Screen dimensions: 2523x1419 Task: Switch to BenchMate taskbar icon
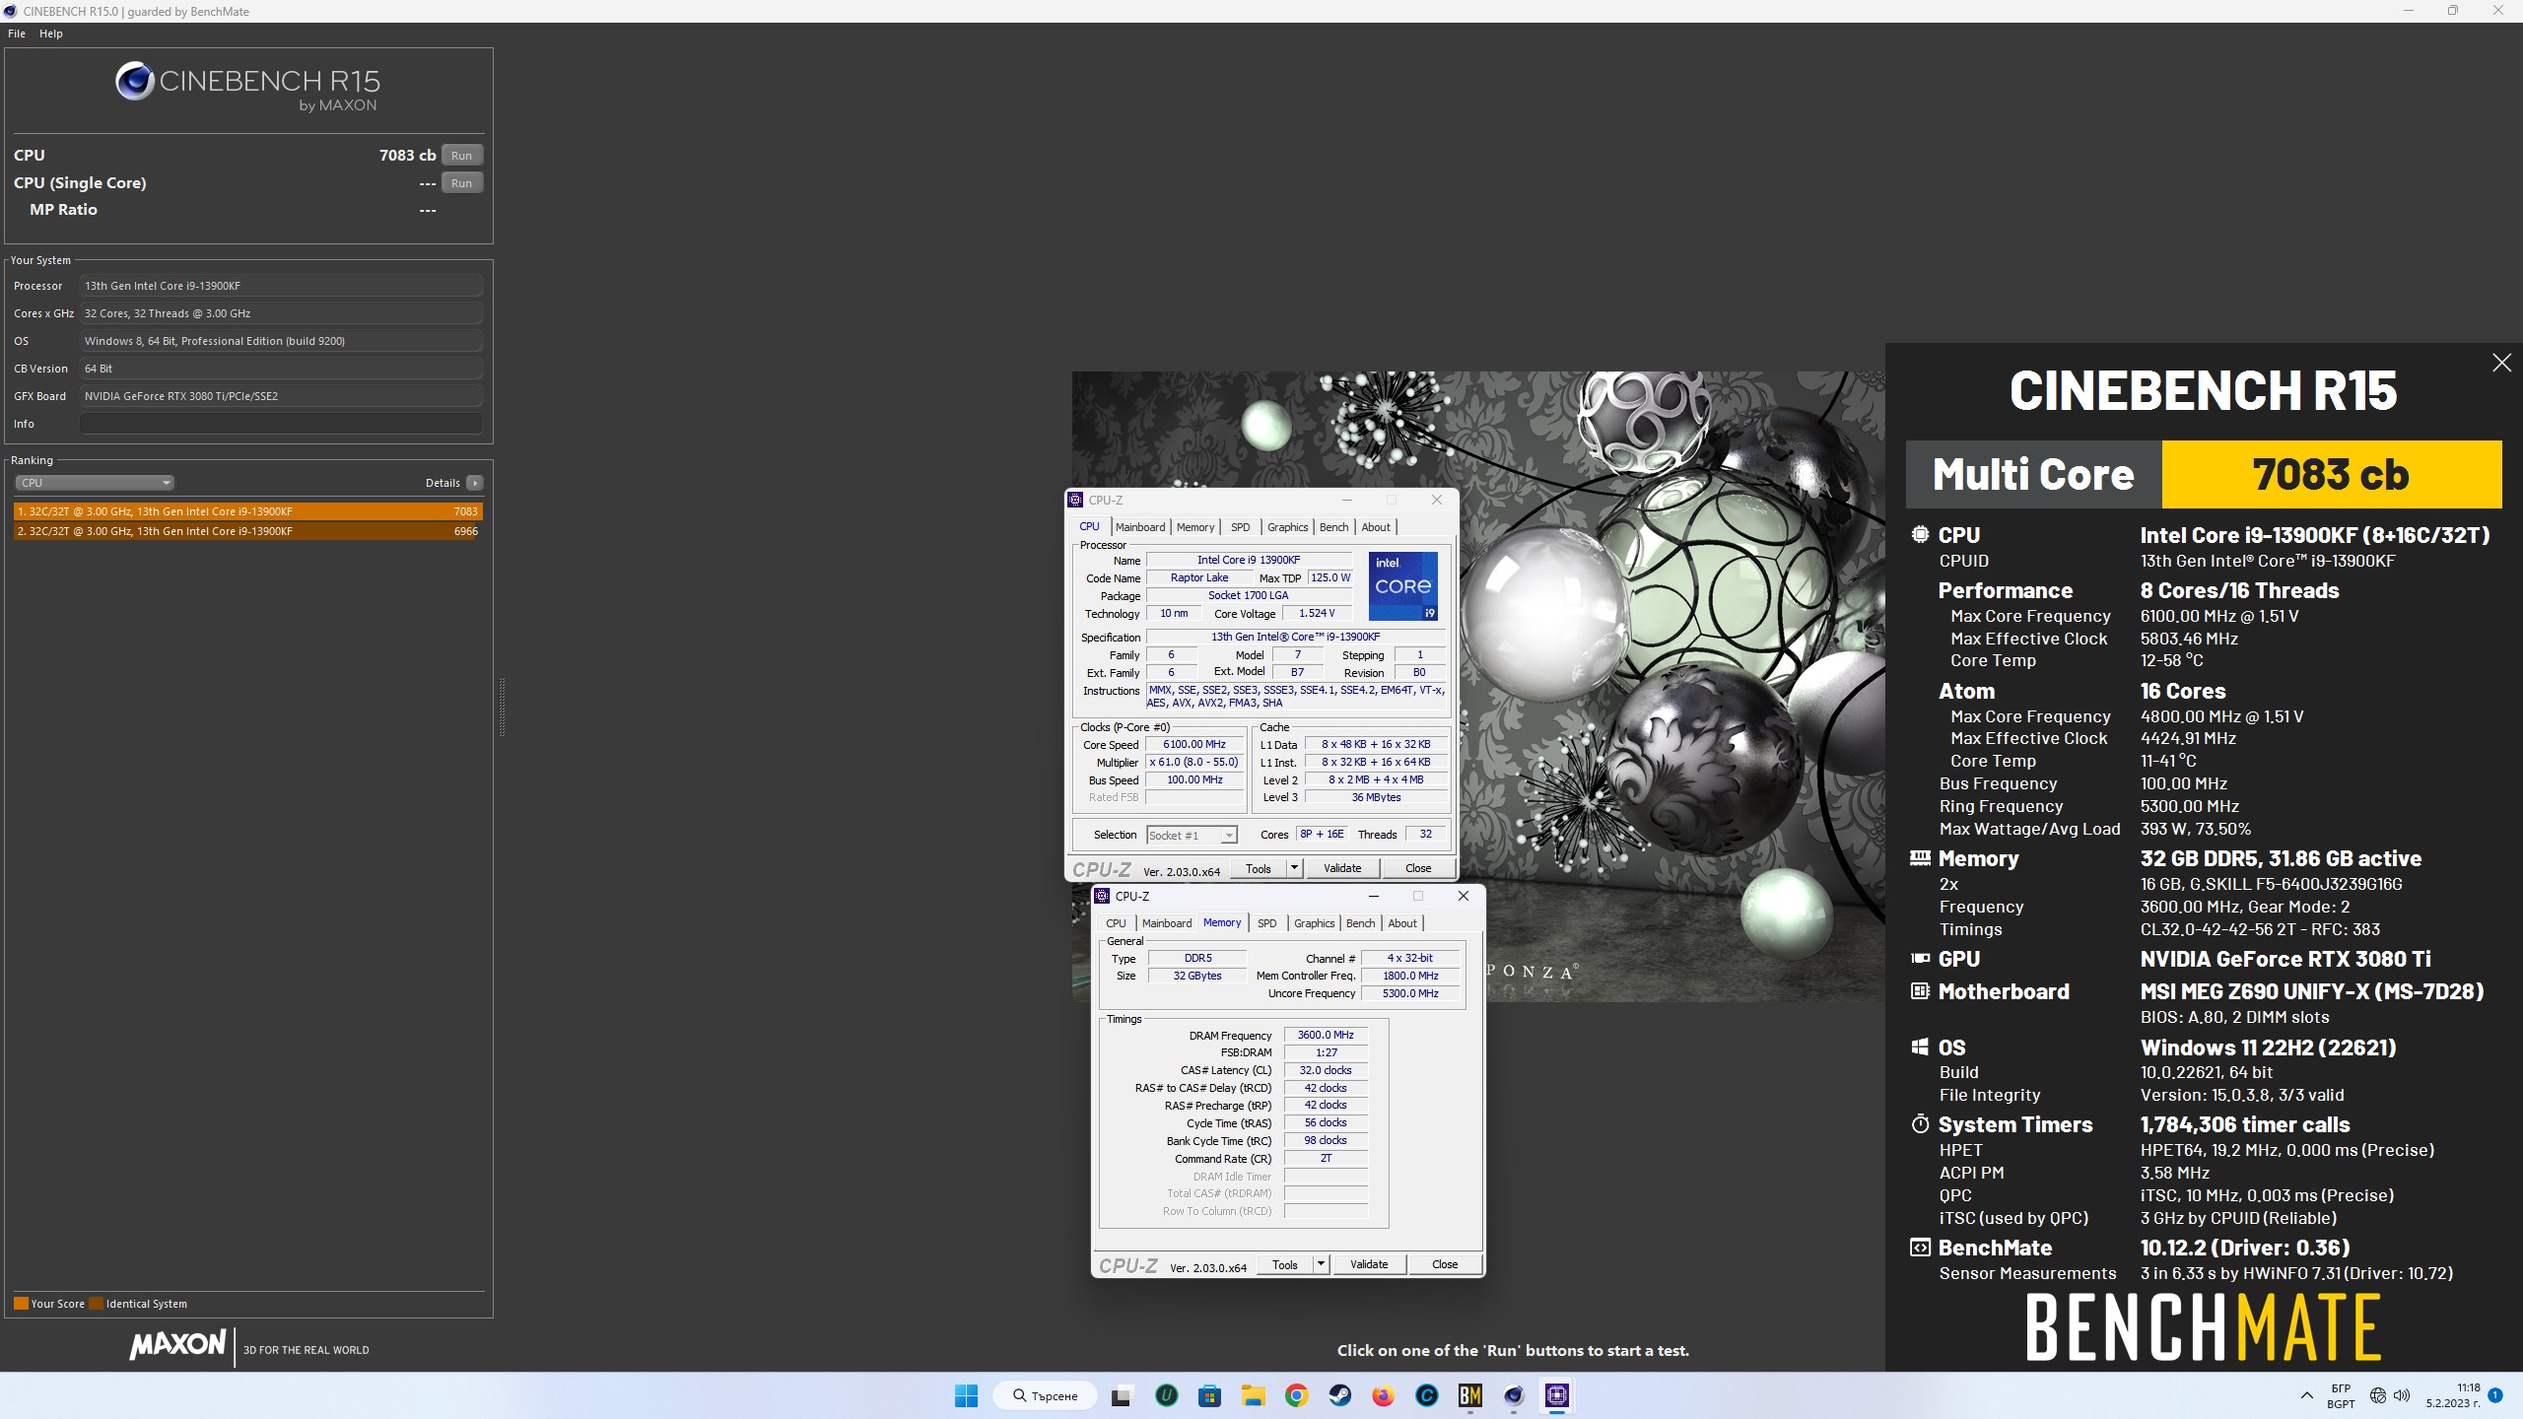click(1469, 1395)
